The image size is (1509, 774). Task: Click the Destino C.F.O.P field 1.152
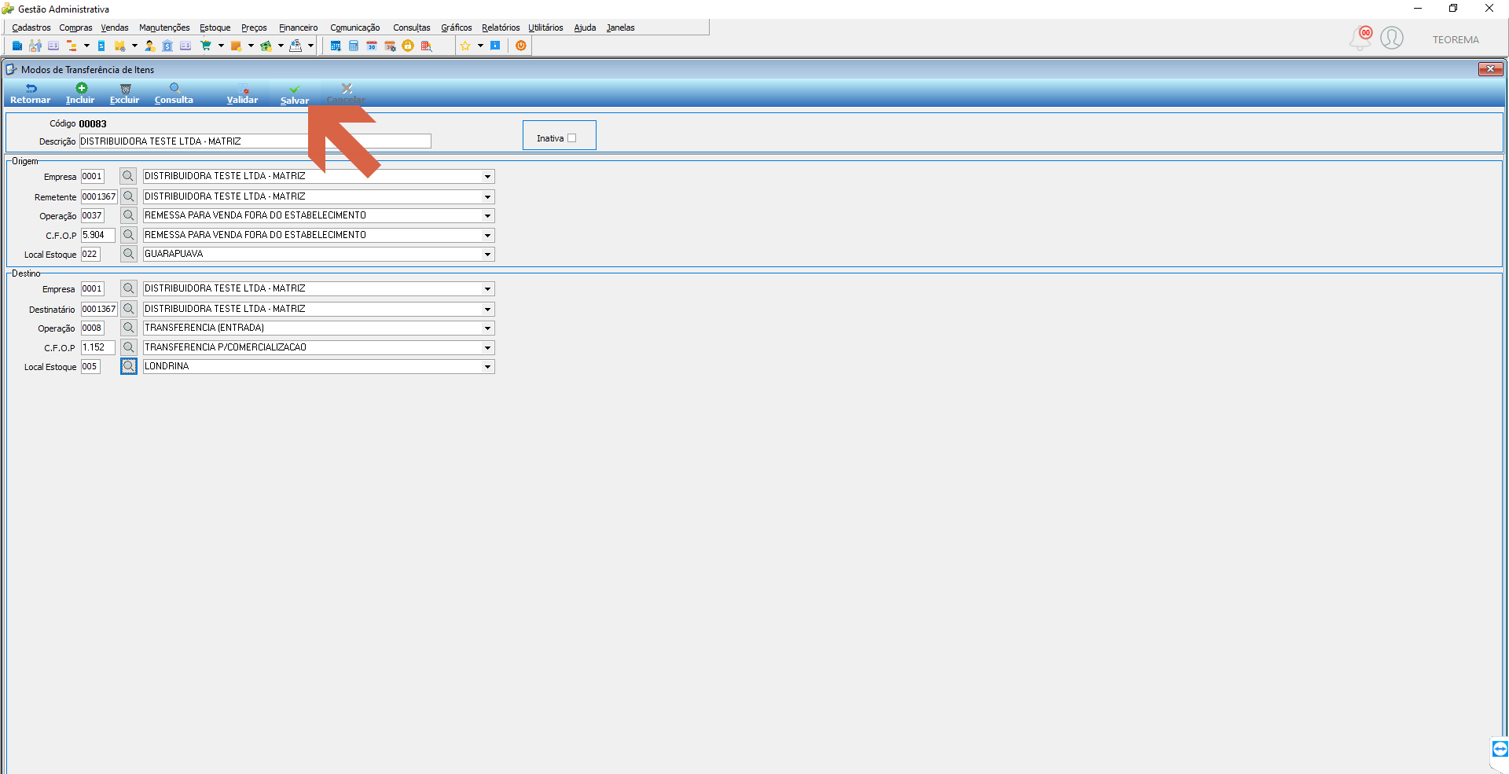[x=98, y=347]
